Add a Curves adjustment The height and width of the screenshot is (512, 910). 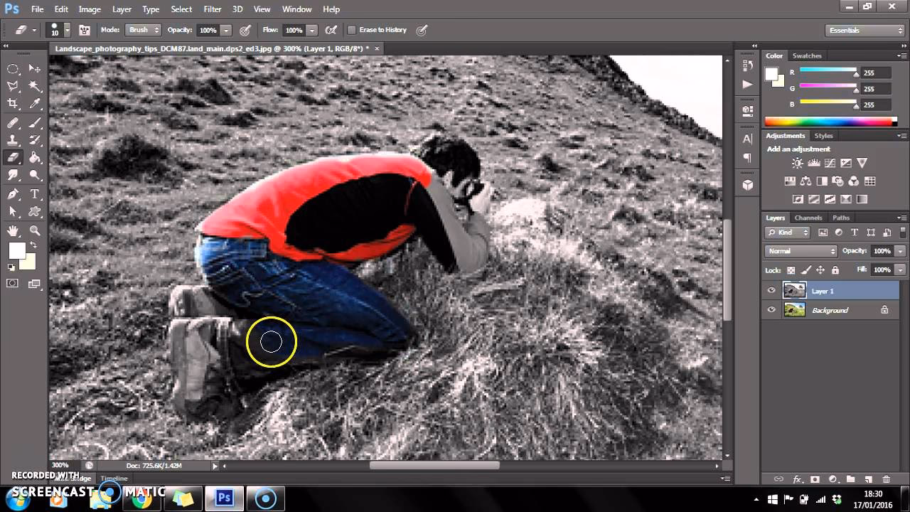(830, 163)
